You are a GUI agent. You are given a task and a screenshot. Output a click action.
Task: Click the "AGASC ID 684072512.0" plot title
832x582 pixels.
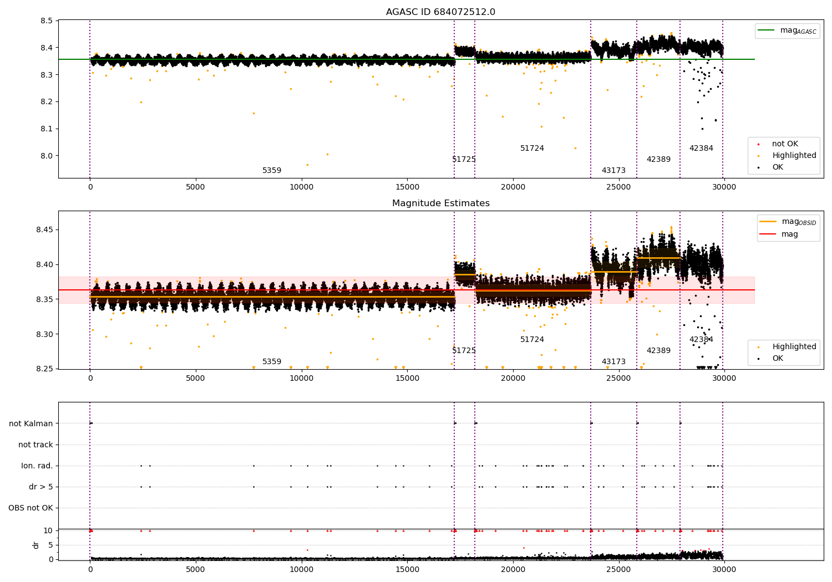coord(441,12)
